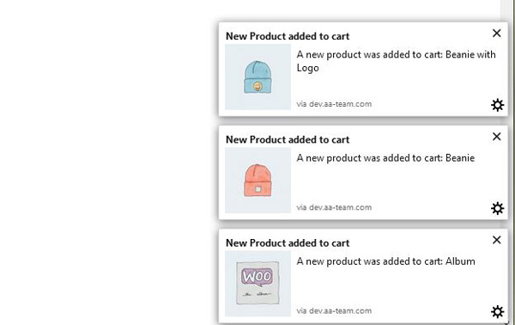Click the blue beanie product thumbnail
This screenshot has width=515, height=325.
tap(257, 77)
